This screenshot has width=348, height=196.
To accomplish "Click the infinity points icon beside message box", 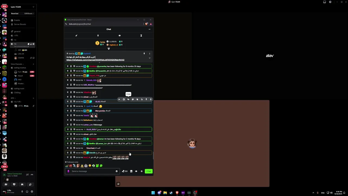I will click(125, 171).
